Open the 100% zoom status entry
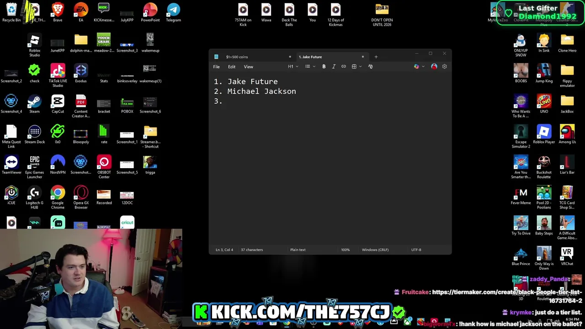 (345, 250)
